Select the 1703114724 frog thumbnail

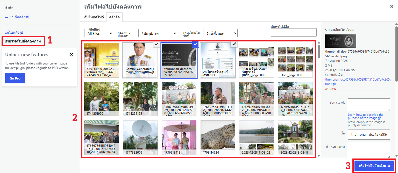pos(218,138)
